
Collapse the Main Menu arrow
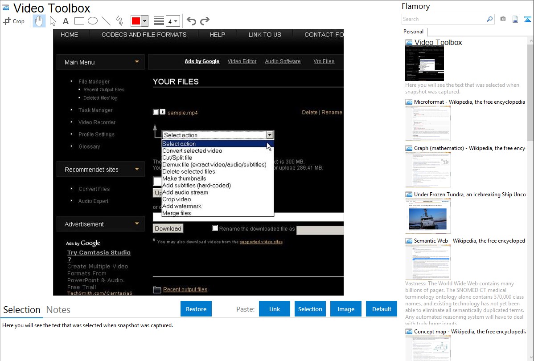click(137, 62)
